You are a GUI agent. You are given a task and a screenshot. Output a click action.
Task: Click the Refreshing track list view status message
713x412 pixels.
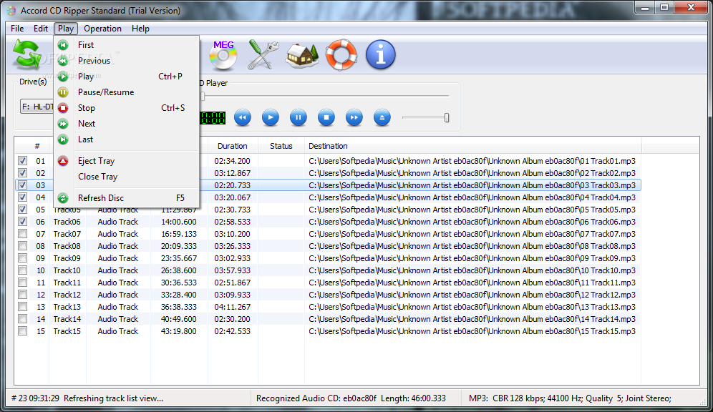(113, 398)
